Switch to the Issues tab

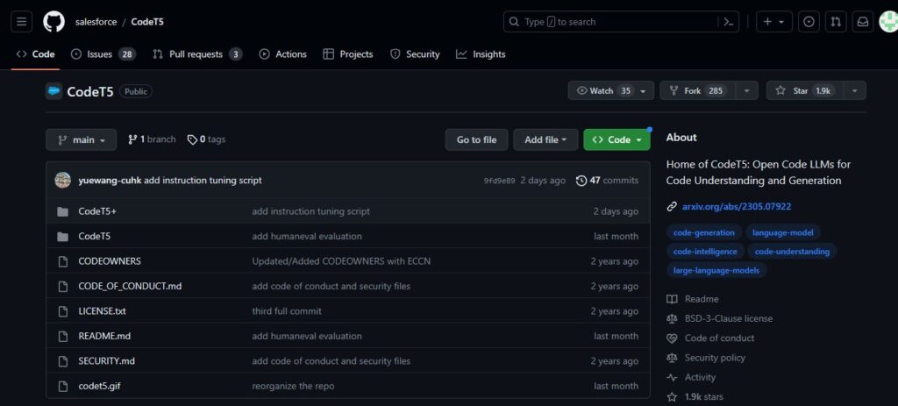(x=103, y=54)
